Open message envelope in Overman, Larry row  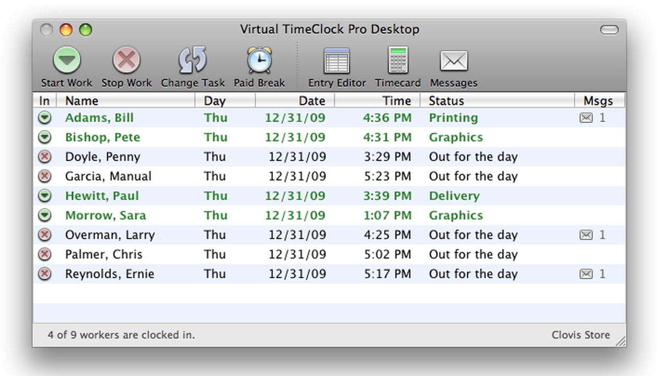pyautogui.click(x=586, y=235)
